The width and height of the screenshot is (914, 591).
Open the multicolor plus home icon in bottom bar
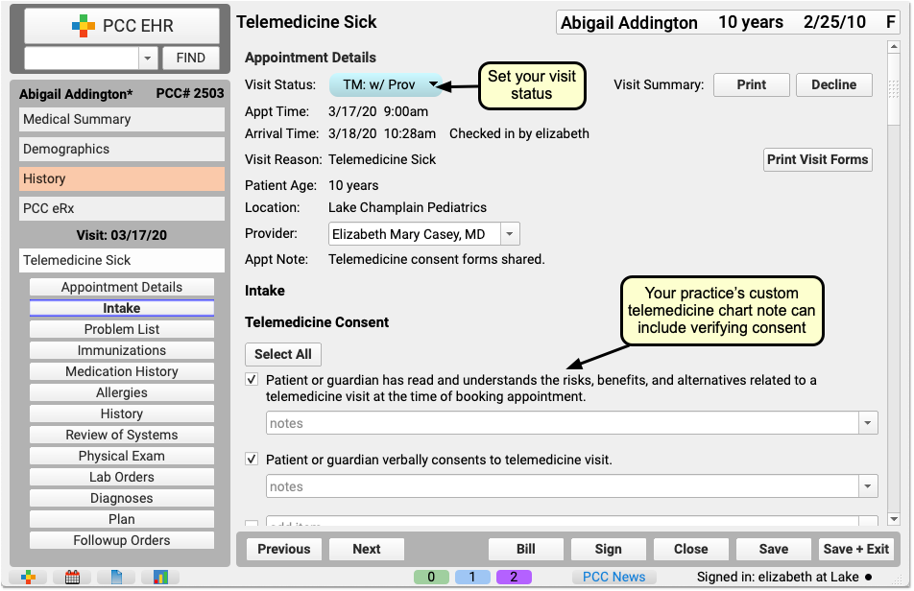tap(28, 577)
